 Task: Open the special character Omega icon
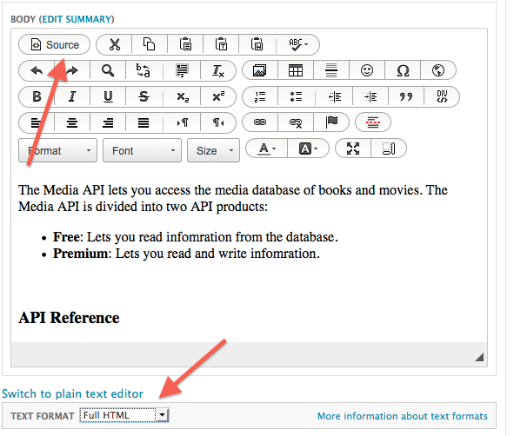[x=403, y=70]
